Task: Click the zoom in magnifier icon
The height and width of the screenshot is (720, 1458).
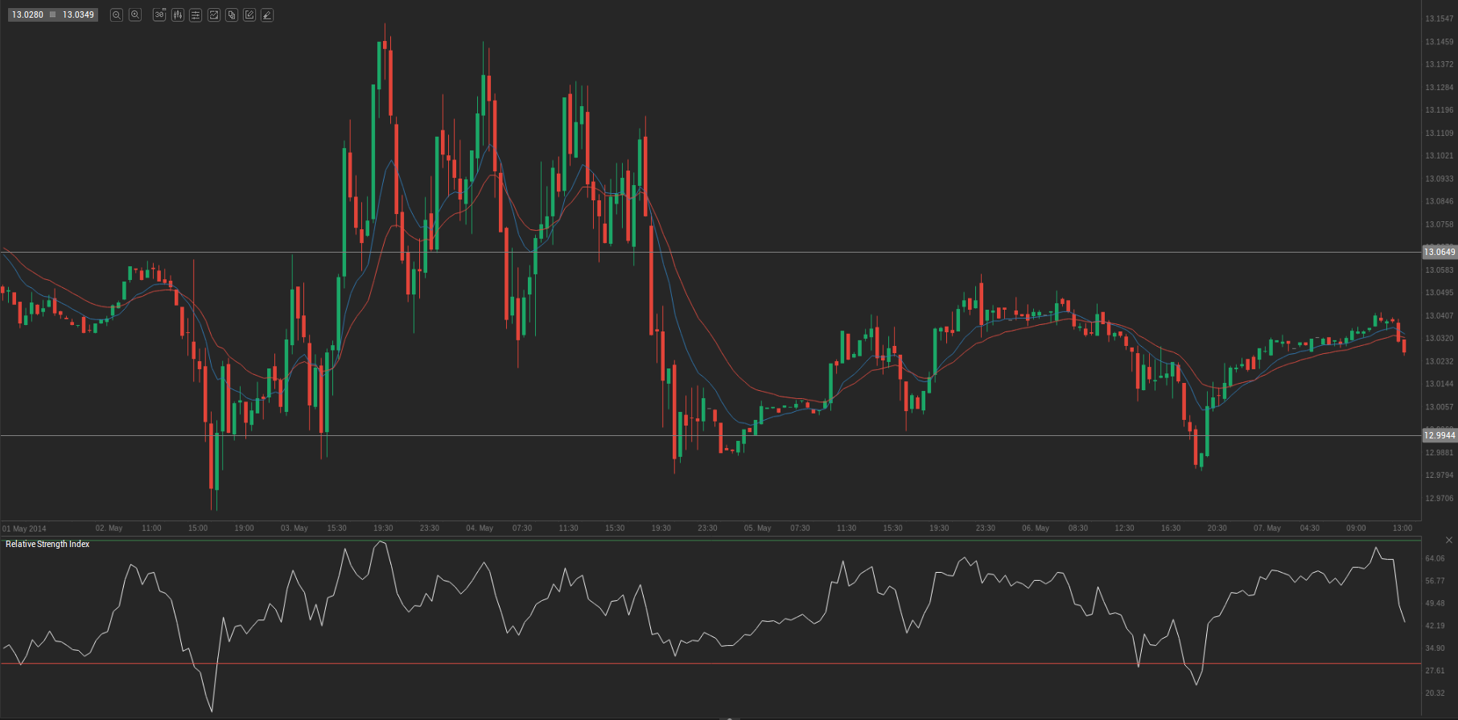Action: click(x=135, y=15)
